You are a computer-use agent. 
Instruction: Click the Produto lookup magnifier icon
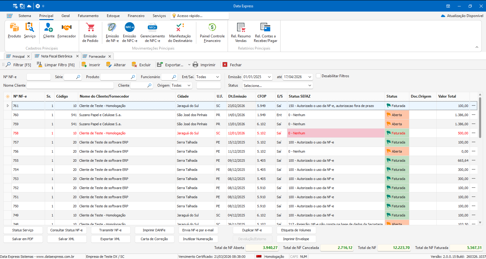(x=133, y=77)
